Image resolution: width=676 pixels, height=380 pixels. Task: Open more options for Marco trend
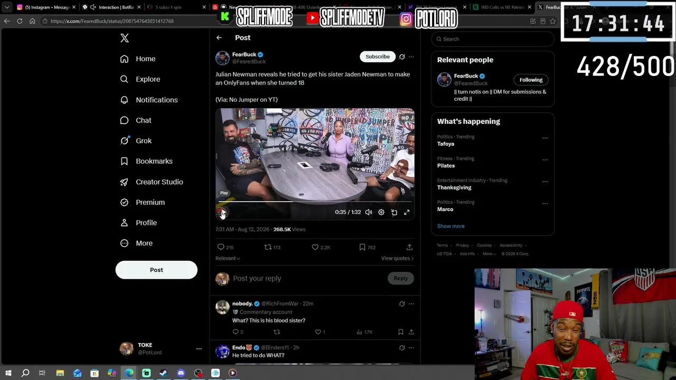click(545, 204)
